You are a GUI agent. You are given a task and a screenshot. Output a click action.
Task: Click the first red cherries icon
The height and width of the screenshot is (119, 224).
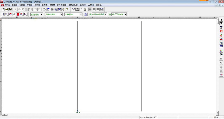(x=221, y=35)
